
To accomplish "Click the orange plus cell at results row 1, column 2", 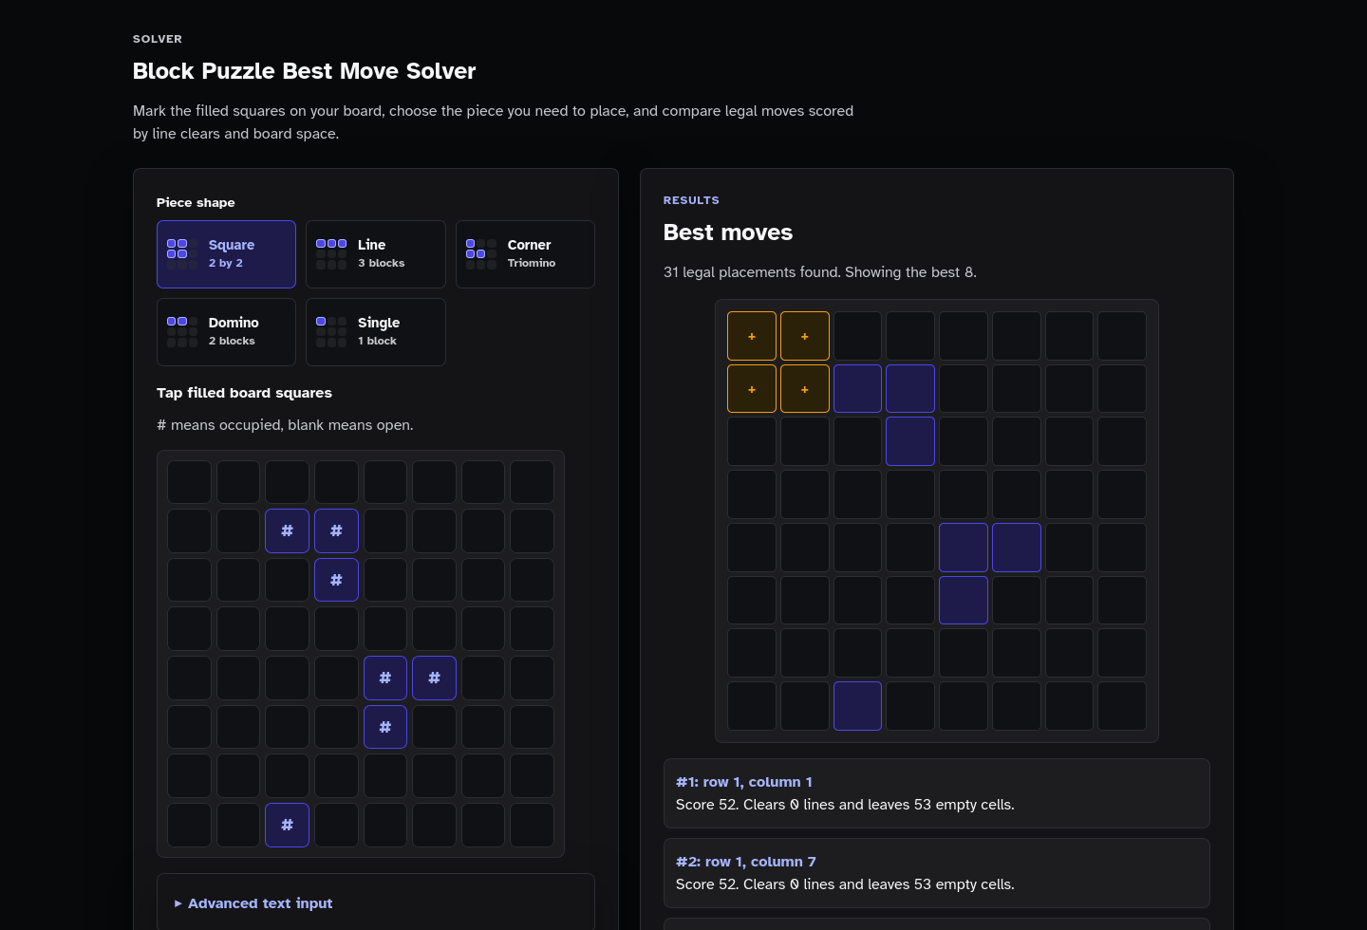I will (x=805, y=336).
